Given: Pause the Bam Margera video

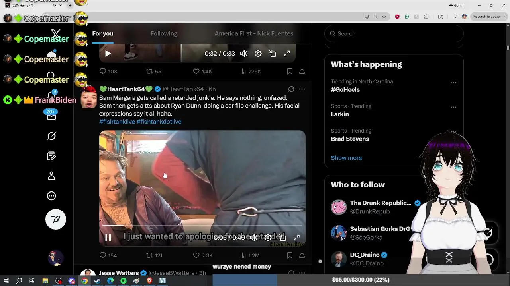Looking at the screenshot, I should 108,238.
